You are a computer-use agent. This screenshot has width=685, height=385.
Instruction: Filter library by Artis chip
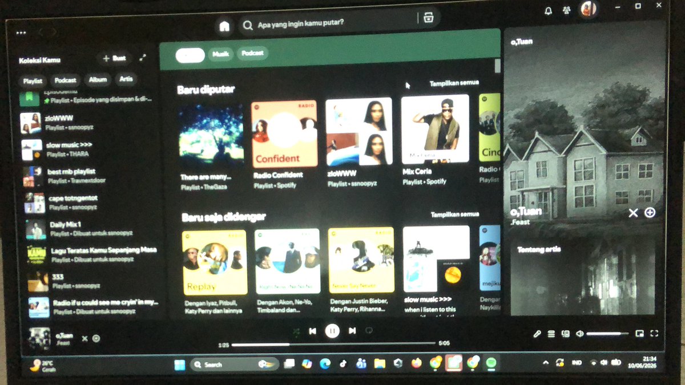pyautogui.click(x=126, y=79)
